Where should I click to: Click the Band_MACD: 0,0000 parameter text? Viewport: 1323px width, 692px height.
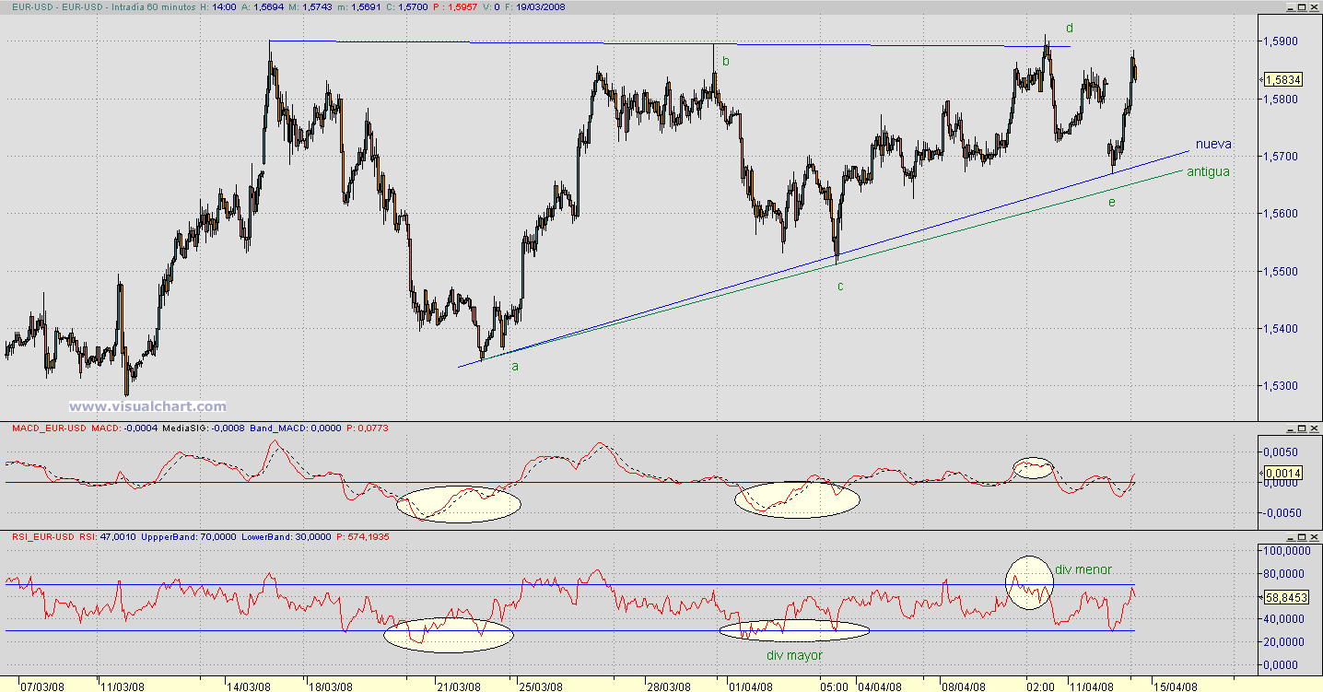tap(298, 428)
